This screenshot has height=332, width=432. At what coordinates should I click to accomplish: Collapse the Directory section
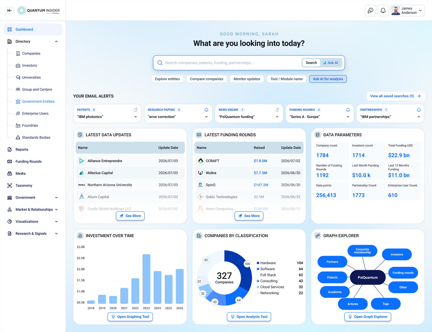pyautogui.click(x=56, y=41)
